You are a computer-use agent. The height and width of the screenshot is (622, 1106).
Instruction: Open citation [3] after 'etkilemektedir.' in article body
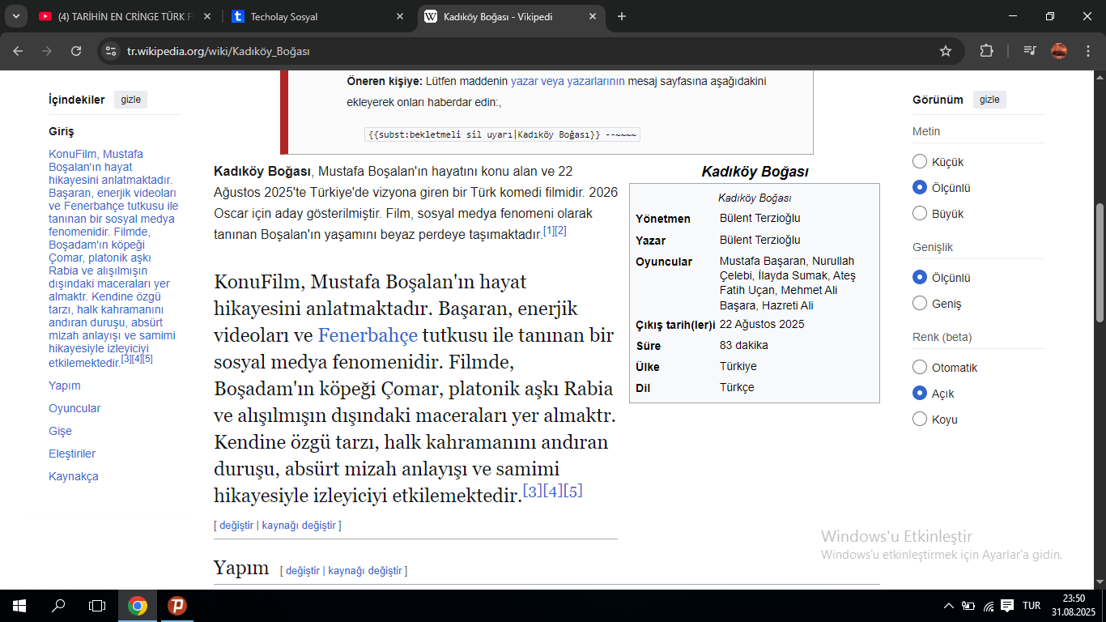pyautogui.click(x=533, y=491)
